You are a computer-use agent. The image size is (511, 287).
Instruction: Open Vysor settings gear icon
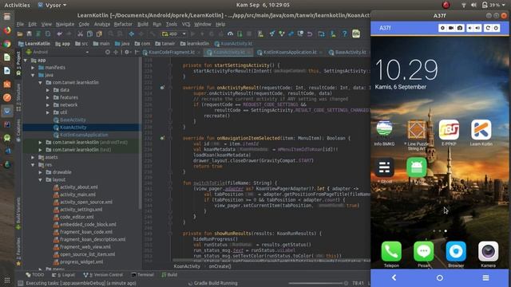click(442, 29)
